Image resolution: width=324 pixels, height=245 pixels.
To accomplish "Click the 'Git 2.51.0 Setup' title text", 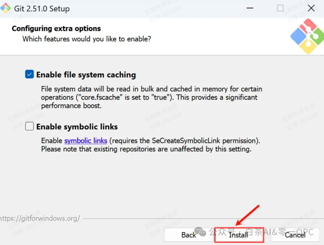I will click(42, 9).
